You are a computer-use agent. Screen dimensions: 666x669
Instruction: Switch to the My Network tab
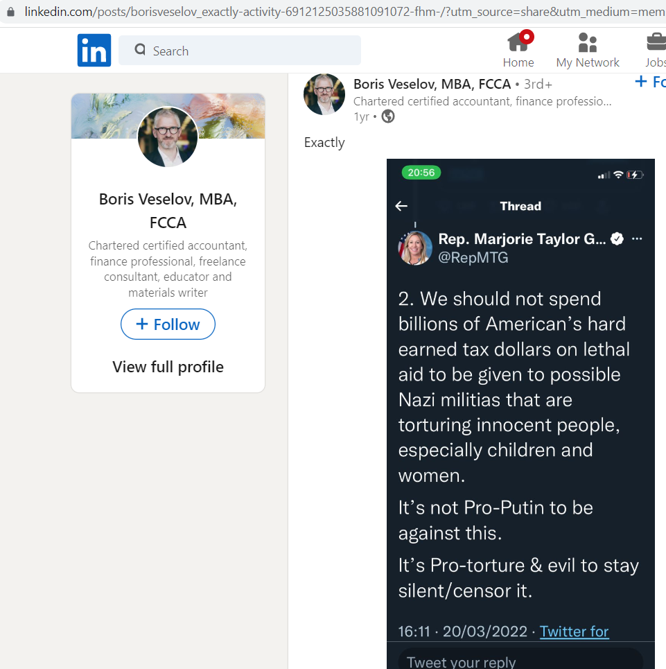pos(587,50)
